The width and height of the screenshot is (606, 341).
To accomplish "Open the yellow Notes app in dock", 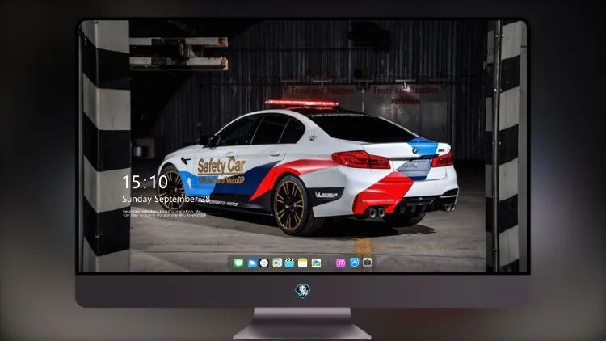I will [303, 263].
